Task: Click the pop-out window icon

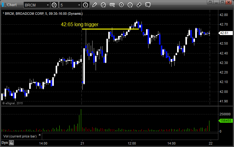Action: tap(210, 2)
